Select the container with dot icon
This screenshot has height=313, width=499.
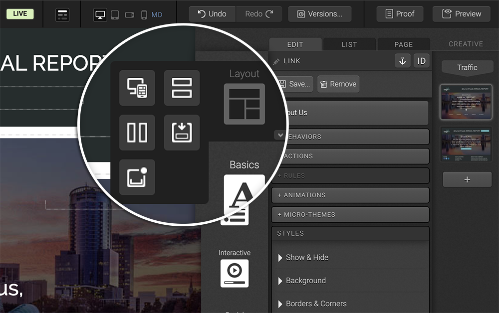pyautogui.click(x=137, y=177)
